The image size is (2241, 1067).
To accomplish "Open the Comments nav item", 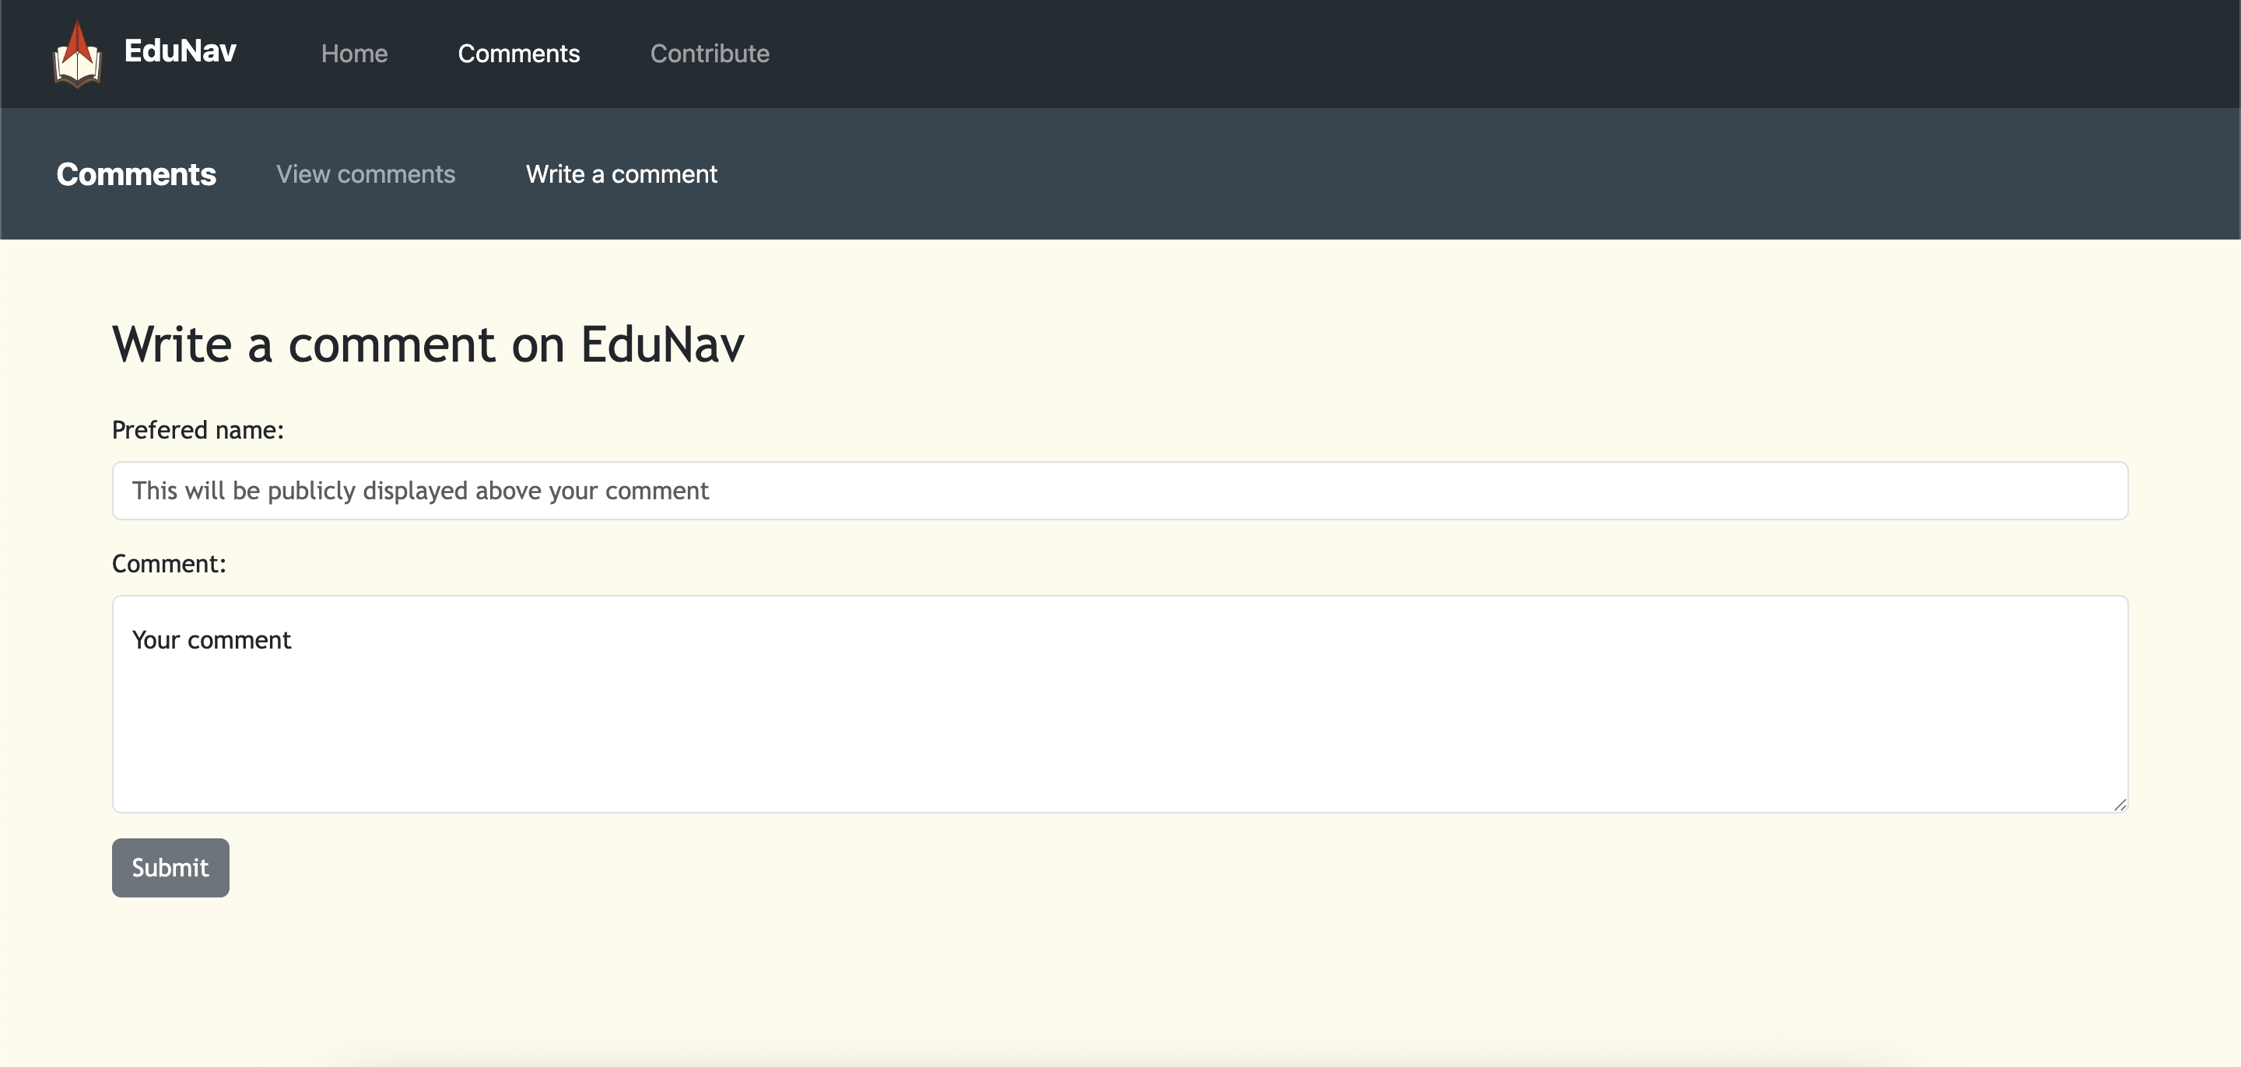I will coord(518,54).
